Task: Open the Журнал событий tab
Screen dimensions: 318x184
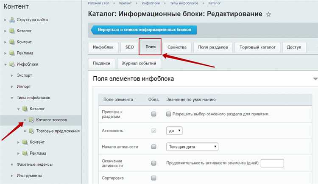Action: 139,63
